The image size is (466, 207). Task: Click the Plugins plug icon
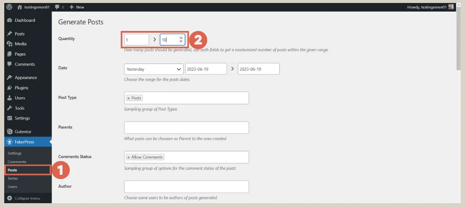pyautogui.click(x=9, y=88)
